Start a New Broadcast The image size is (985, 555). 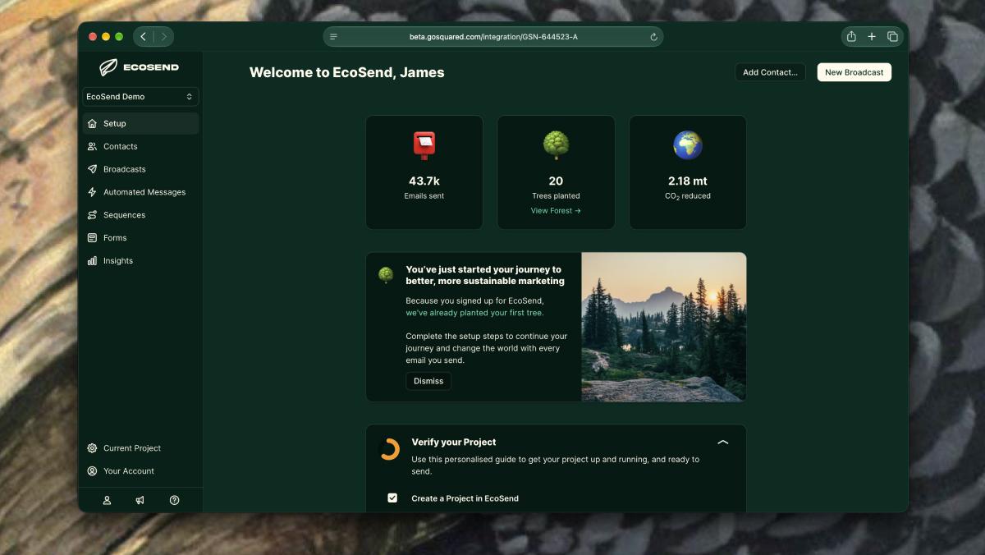click(x=854, y=72)
